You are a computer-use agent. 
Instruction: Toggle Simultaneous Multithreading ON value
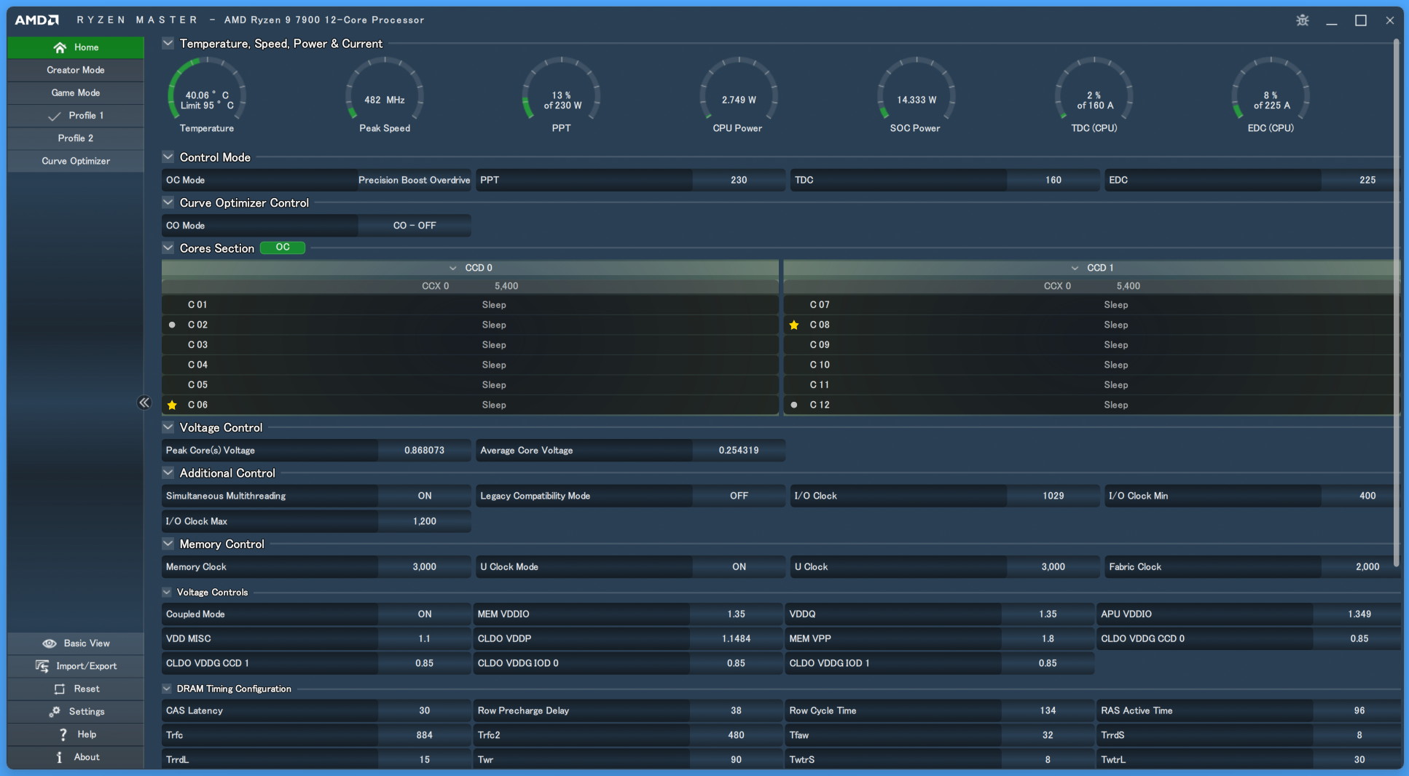tap(425, 496)
